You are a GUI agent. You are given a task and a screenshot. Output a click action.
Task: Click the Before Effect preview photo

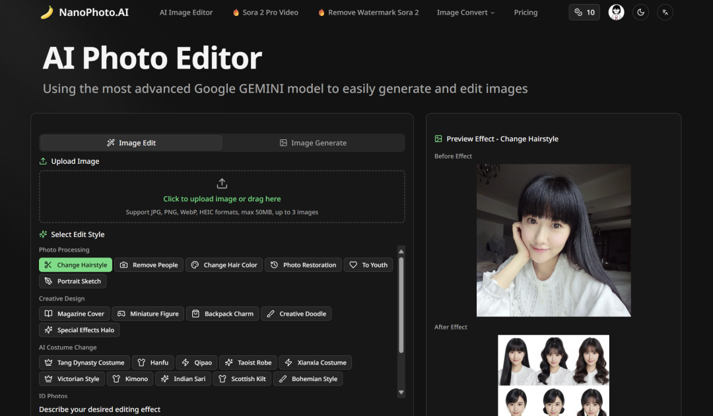click(x=553, y=240)
